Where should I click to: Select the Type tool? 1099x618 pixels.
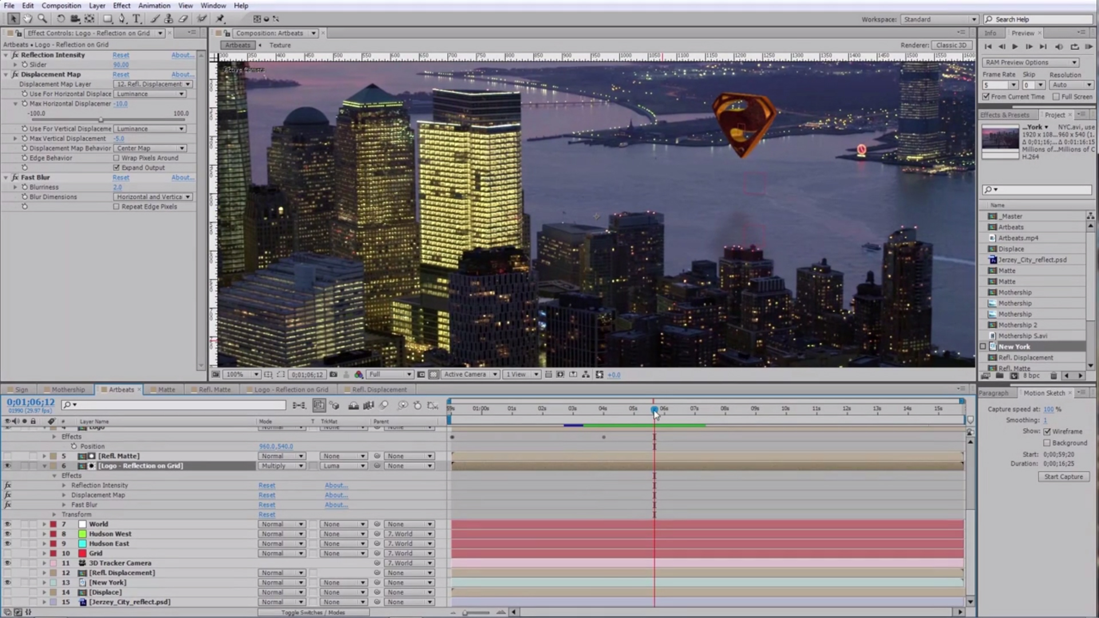pyautogui.click(x=137, y=19)
